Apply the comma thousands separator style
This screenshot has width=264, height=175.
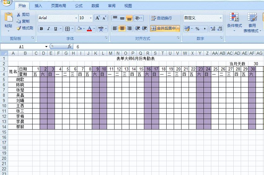[205, 29]
